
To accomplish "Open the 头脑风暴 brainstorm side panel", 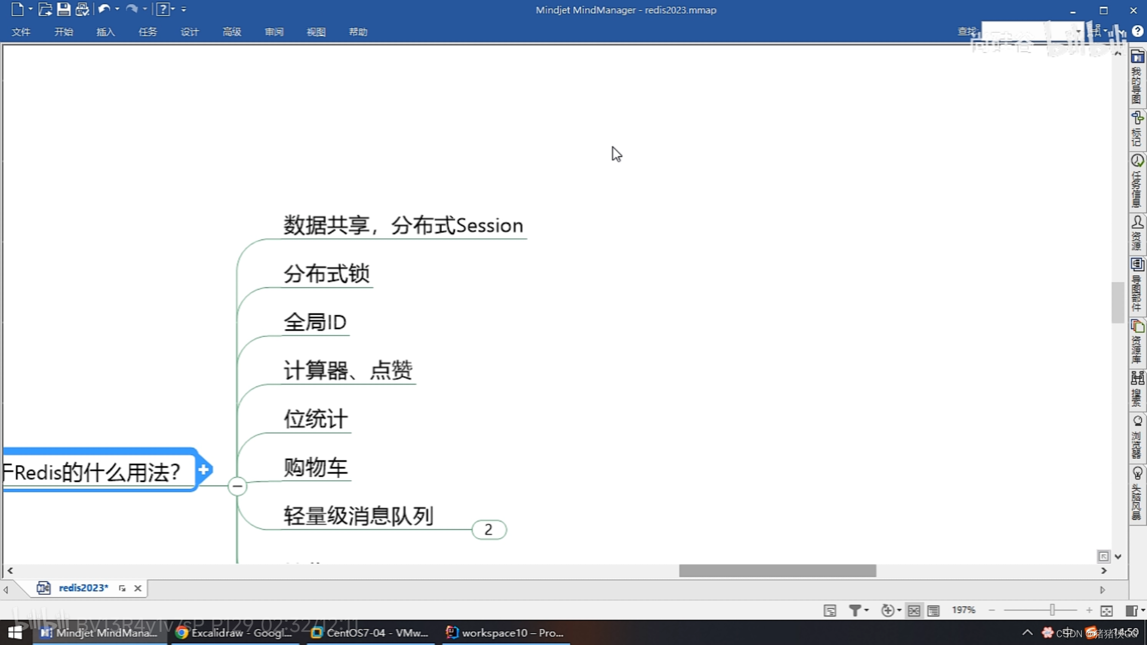I will tap(1137, 494).
